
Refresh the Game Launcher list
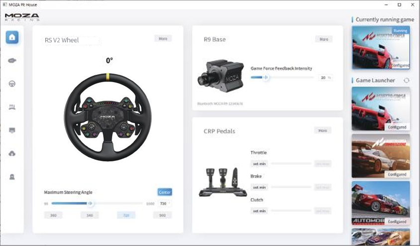coord(406,80)
